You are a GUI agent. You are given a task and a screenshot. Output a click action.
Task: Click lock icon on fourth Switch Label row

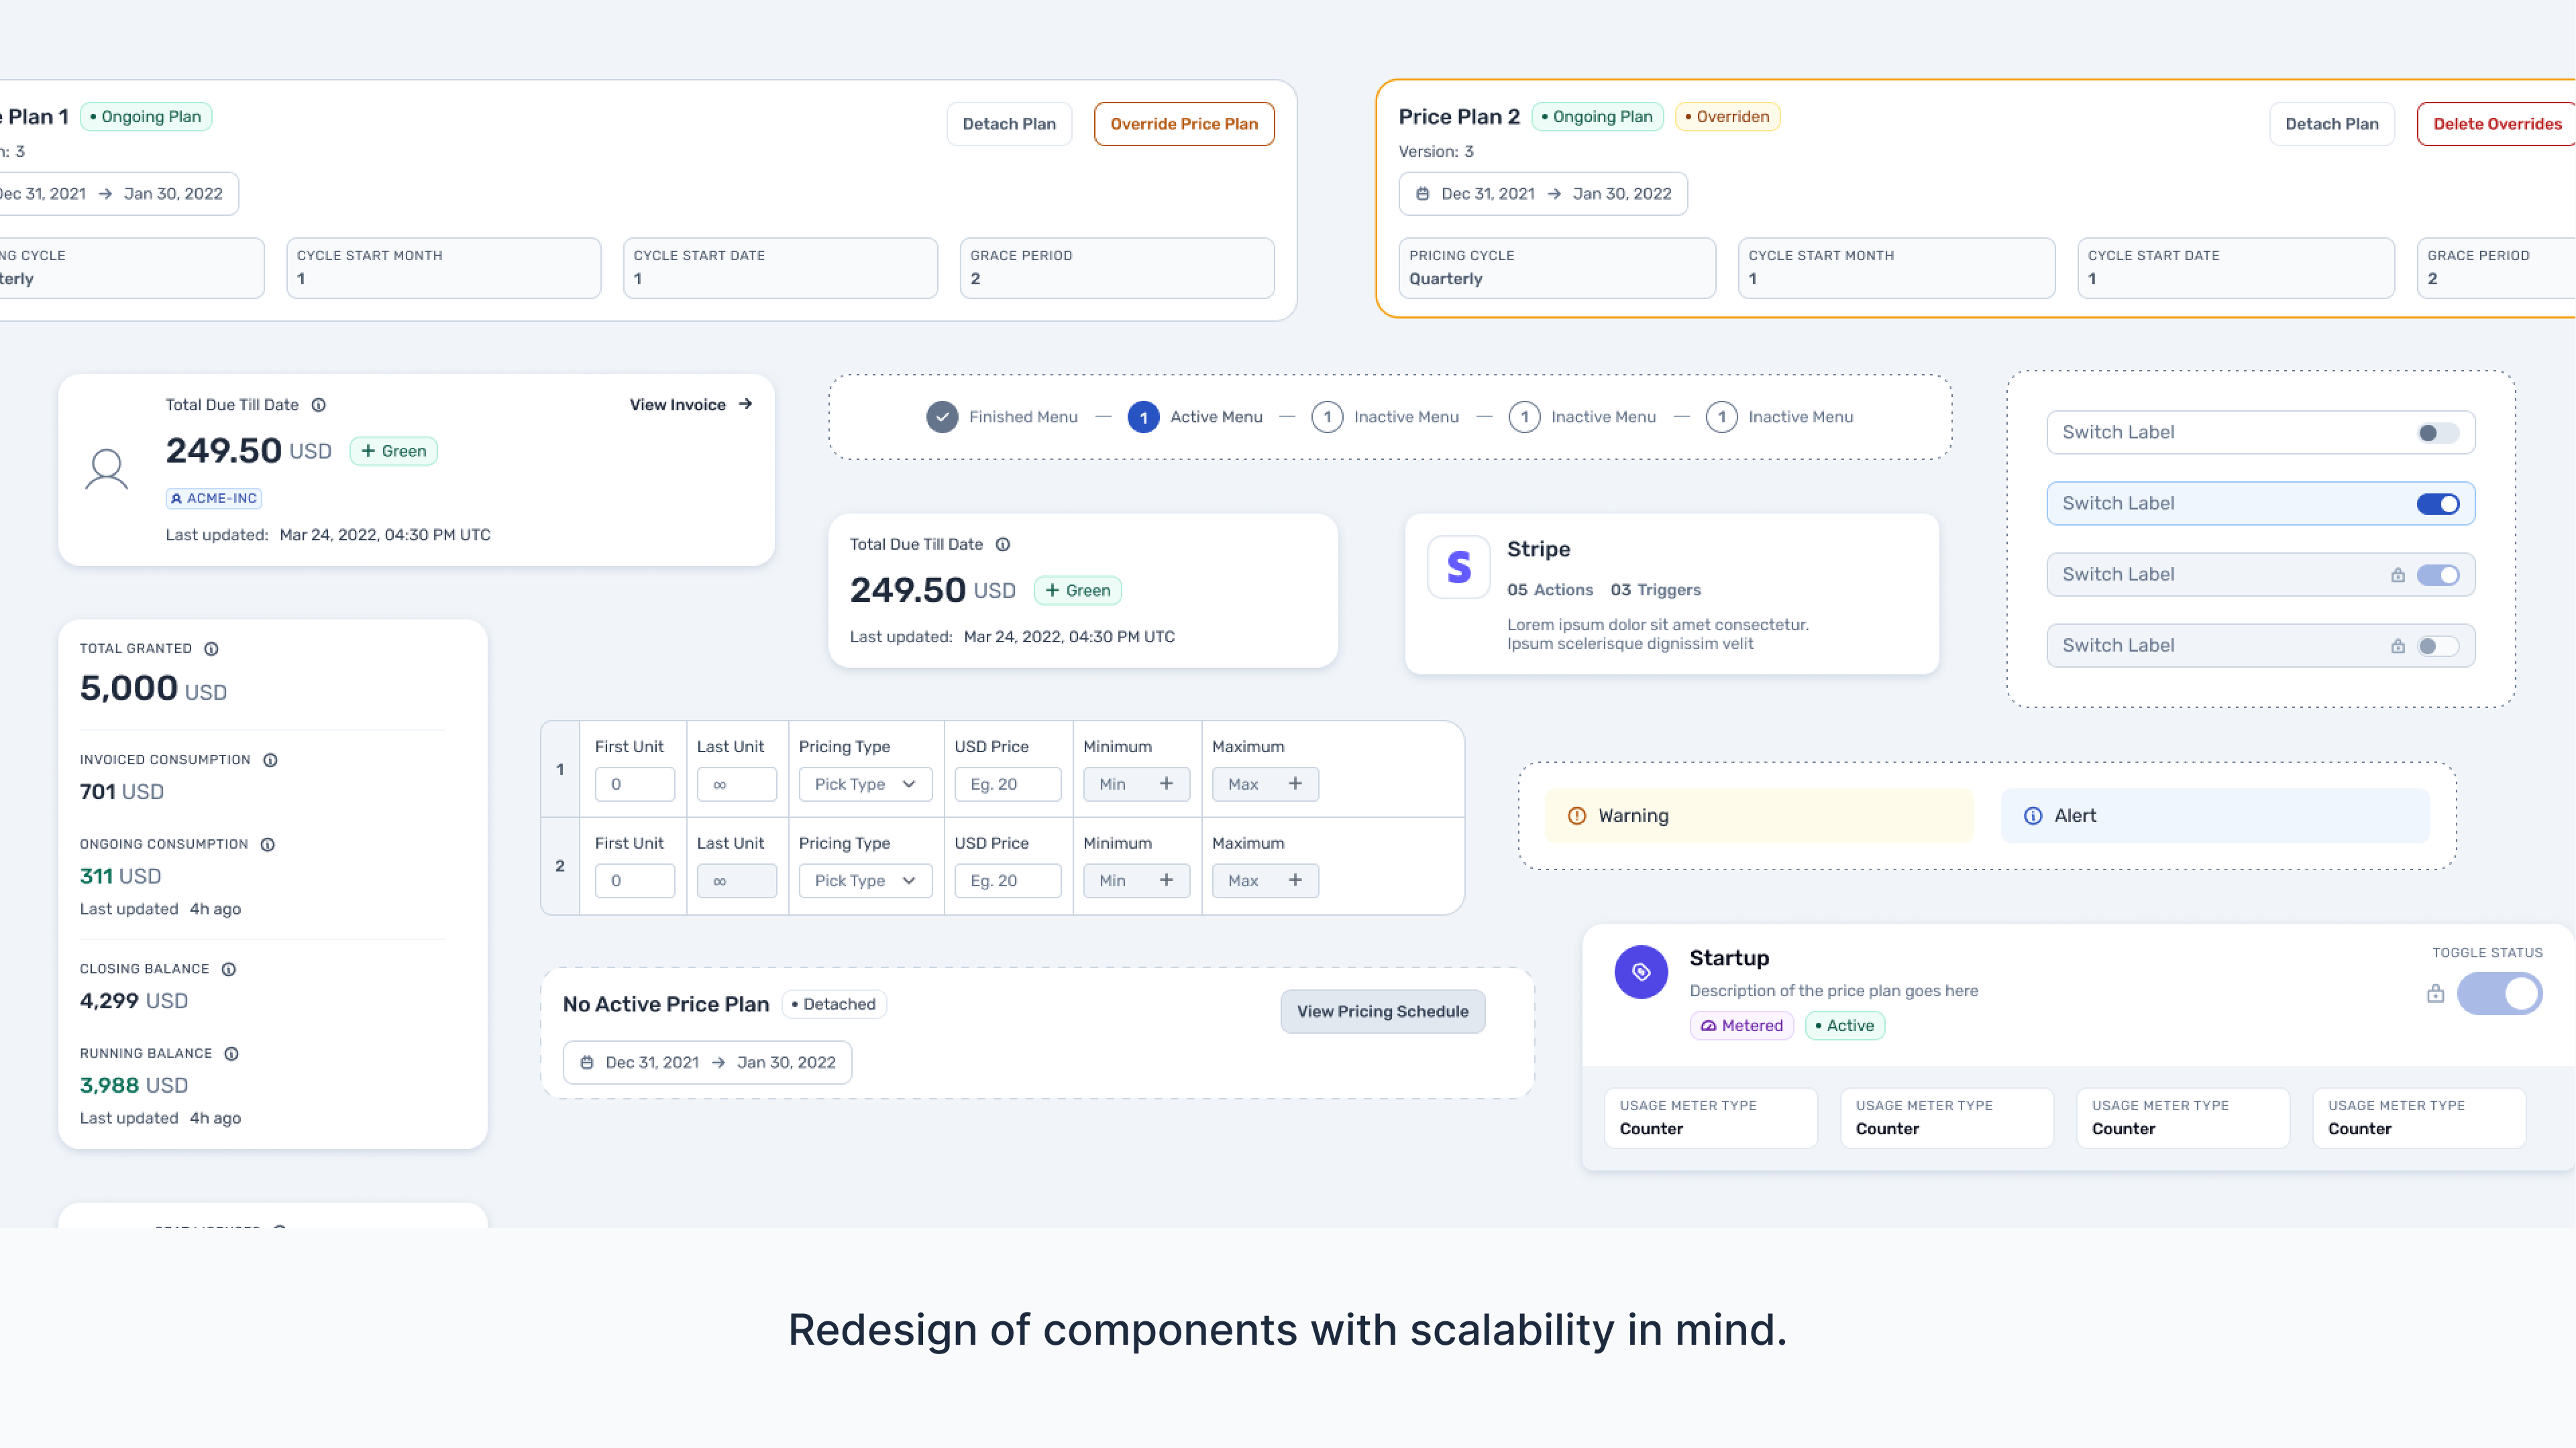2397,646
